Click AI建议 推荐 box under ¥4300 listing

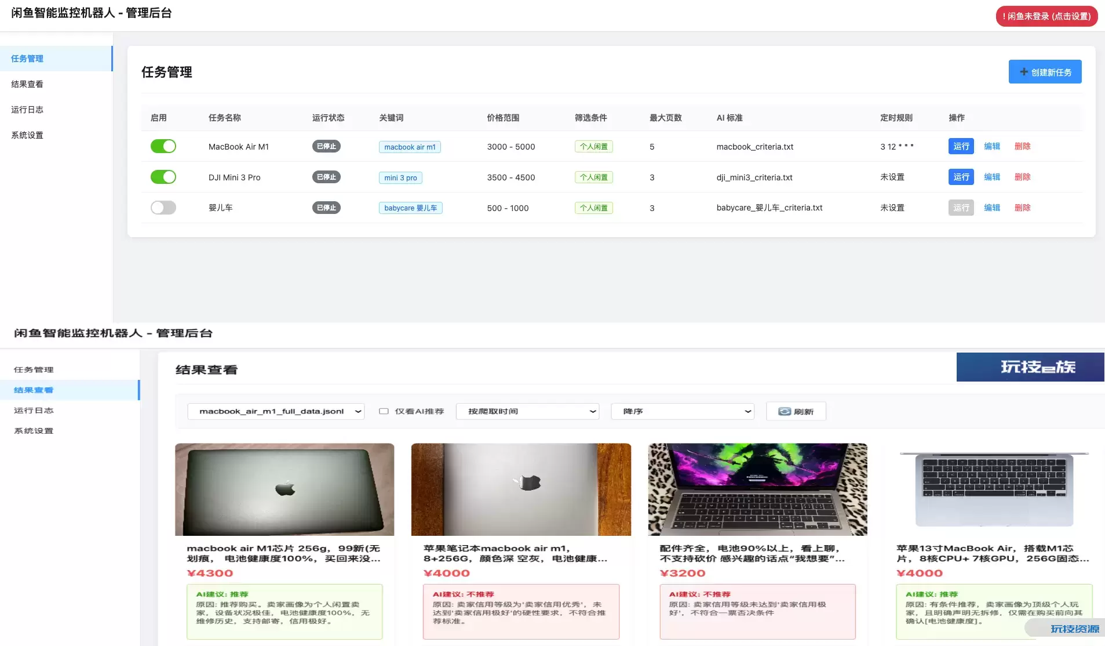point(285,611)
